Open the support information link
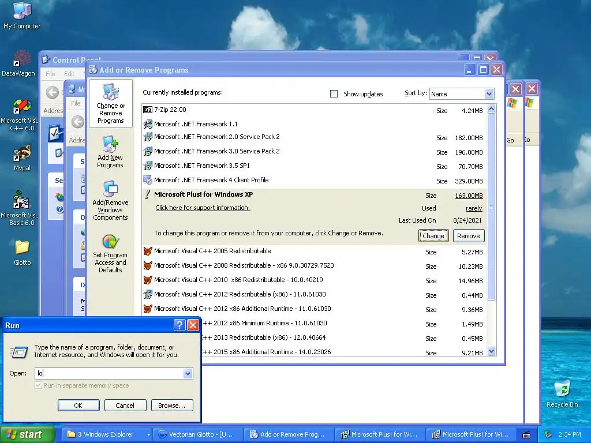The height and width of the screenshot is (443, 591). [x=203, y=208]
